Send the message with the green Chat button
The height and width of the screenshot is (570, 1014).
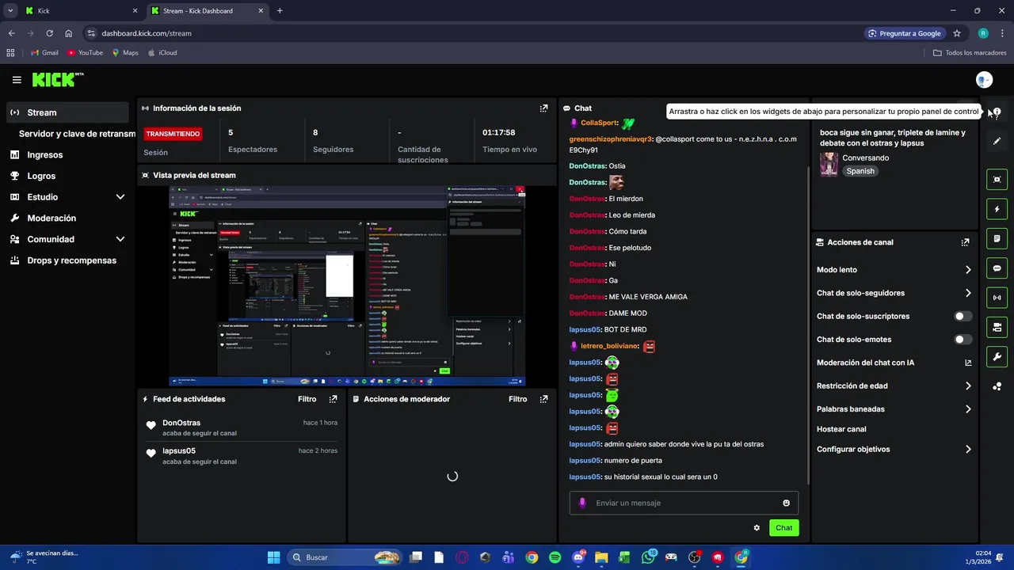tap(783, 528)
